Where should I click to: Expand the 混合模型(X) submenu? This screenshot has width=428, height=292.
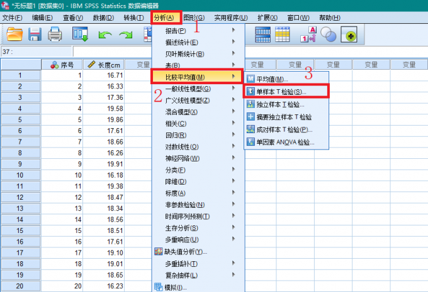click(198, 112)
